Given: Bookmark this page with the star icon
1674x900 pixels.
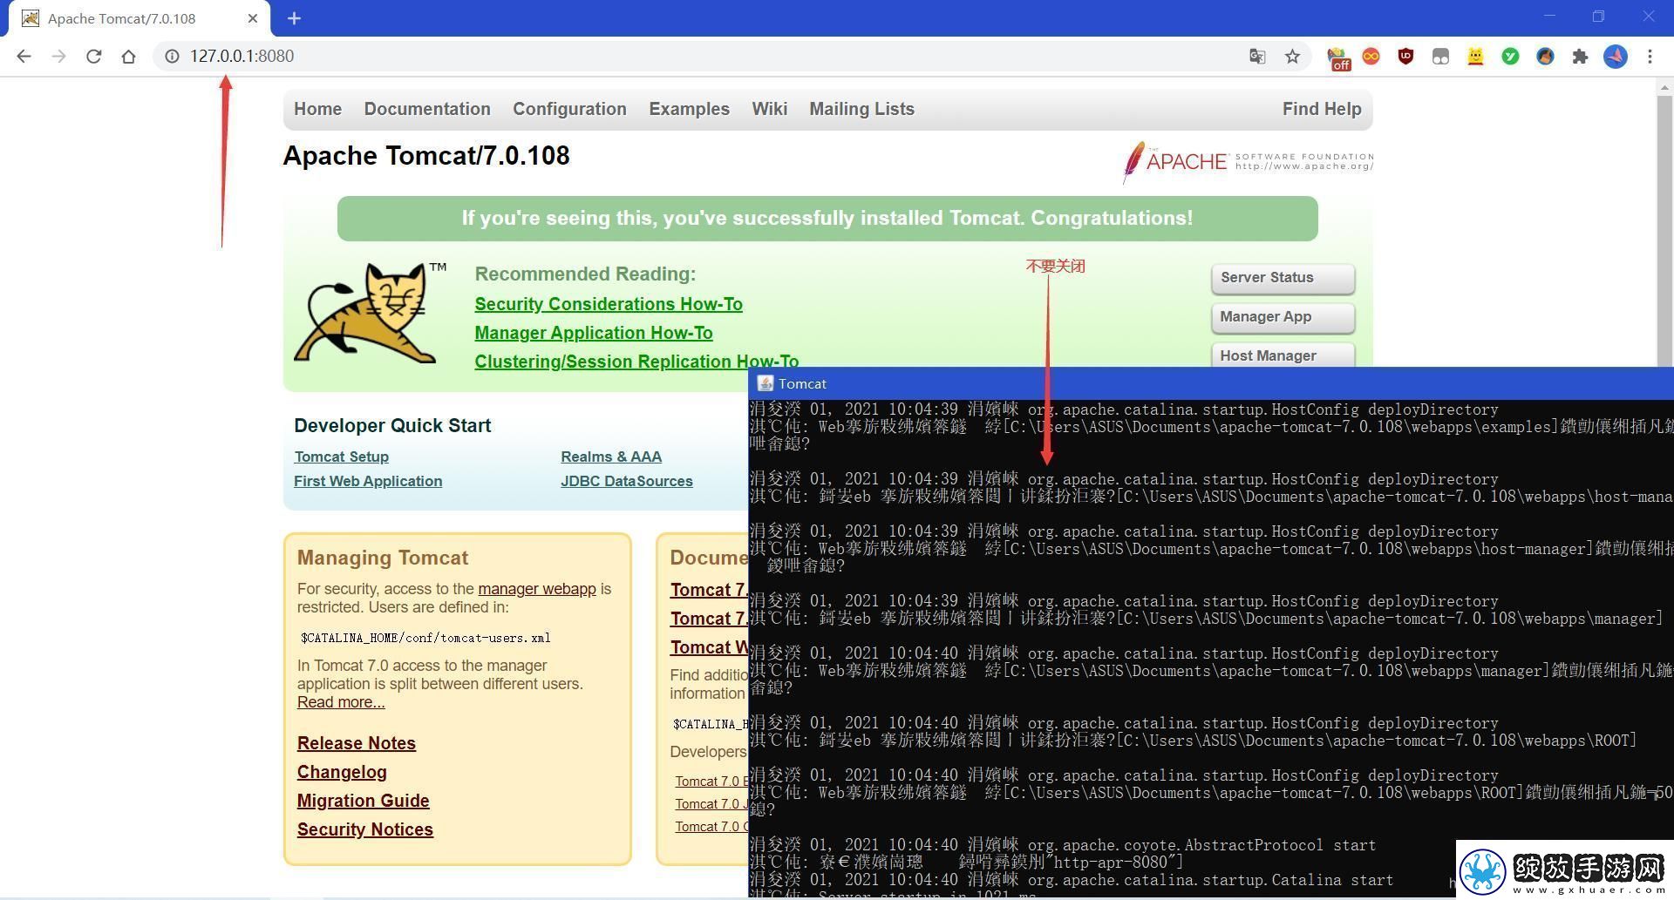Looking at the screenshot, I should (1292, 57).
